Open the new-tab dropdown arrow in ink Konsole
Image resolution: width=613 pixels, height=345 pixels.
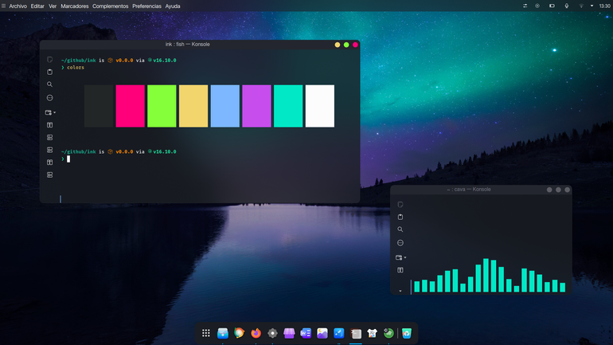click(55, 112)
